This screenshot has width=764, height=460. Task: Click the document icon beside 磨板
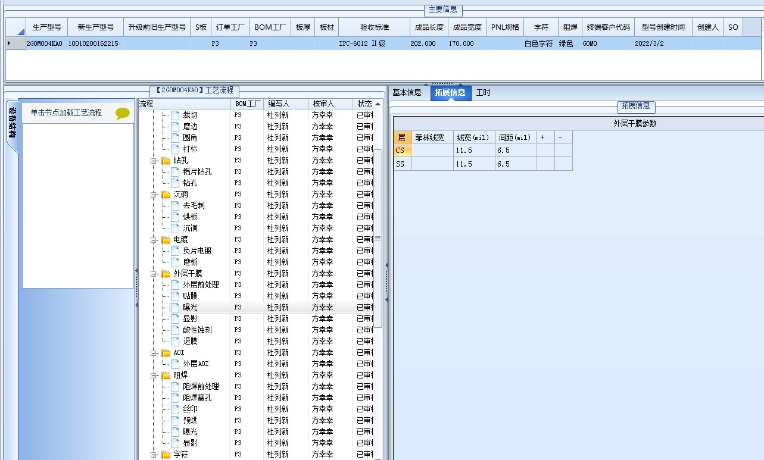pos(175,262)
